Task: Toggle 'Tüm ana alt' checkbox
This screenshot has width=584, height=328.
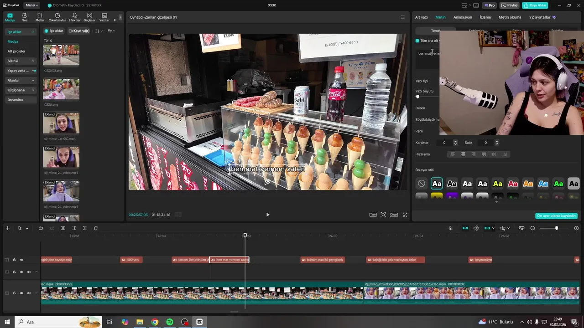Action: (417, 41)
